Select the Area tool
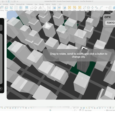This screenshot has height=113, width=115. point(69,8)
